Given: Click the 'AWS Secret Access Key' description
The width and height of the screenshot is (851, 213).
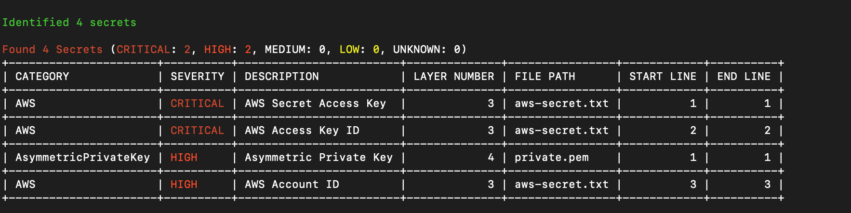Looking at the screenshot, I should 315,104.
